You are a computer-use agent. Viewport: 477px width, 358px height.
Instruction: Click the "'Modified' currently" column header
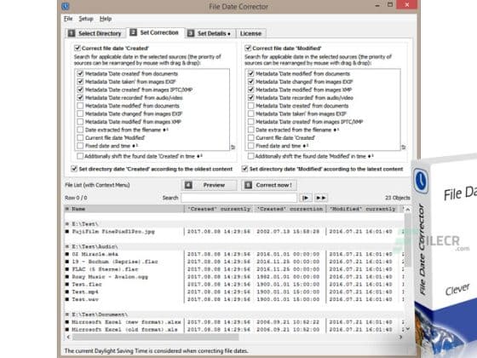click(362, 209)
